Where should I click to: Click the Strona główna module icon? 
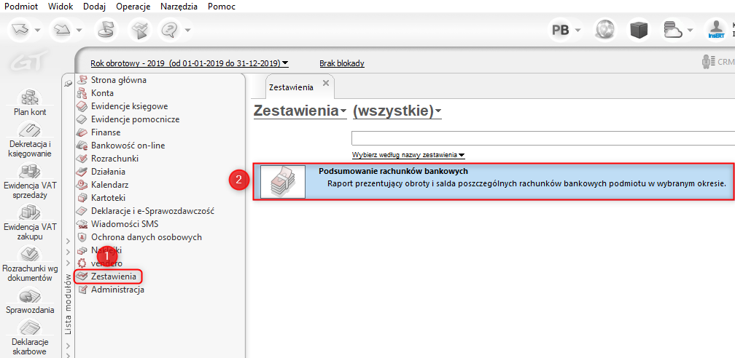click(82, 80)
